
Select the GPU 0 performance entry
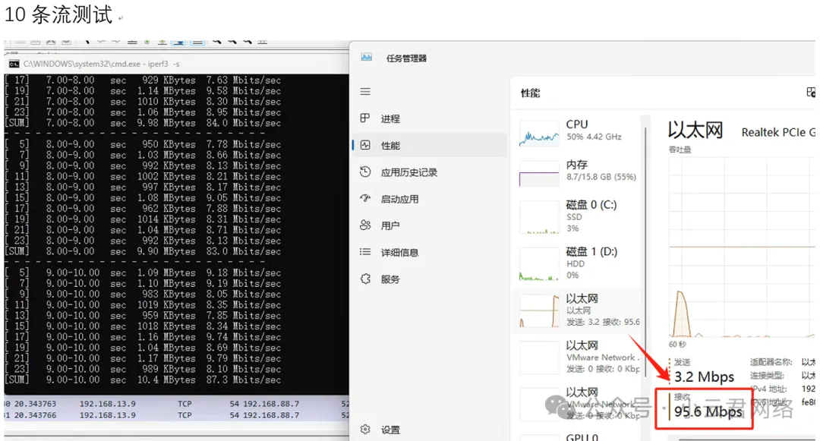pos(579,436)
